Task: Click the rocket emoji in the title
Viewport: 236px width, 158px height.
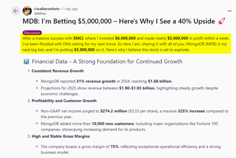Action: tap(221, 21)
